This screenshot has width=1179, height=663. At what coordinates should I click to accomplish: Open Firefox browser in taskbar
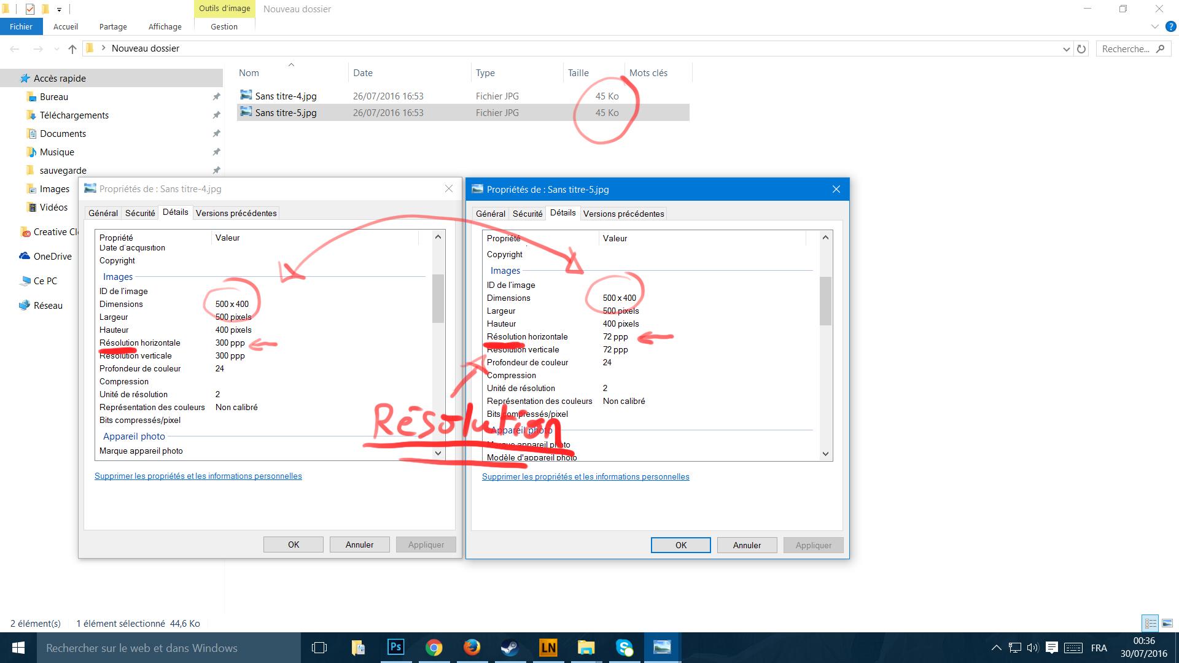coord(472,648)
